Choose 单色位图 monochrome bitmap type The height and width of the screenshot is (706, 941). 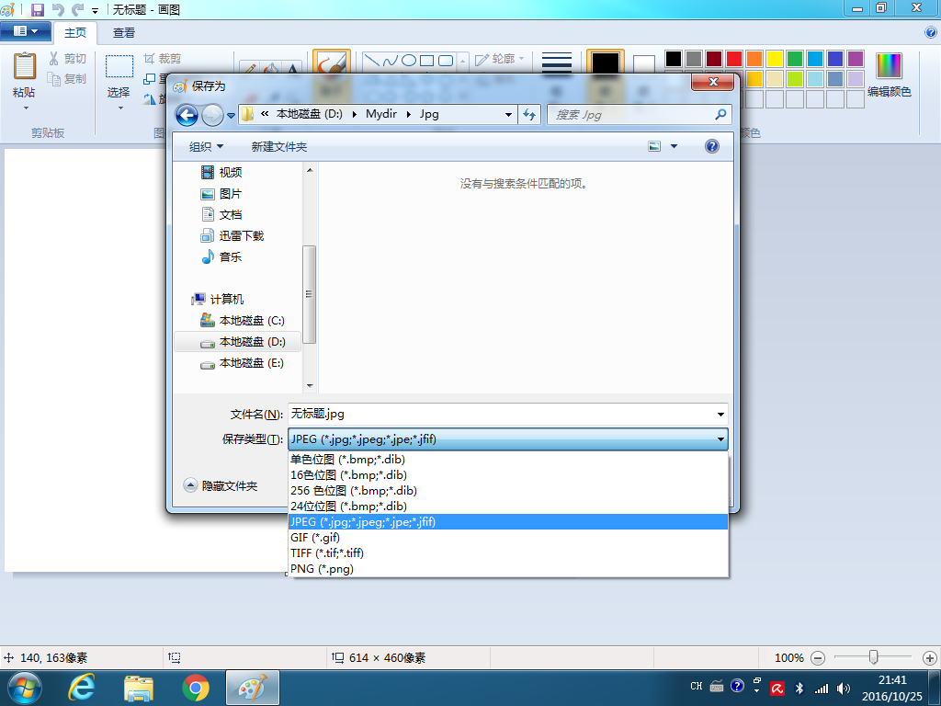(x=508, y=460)
